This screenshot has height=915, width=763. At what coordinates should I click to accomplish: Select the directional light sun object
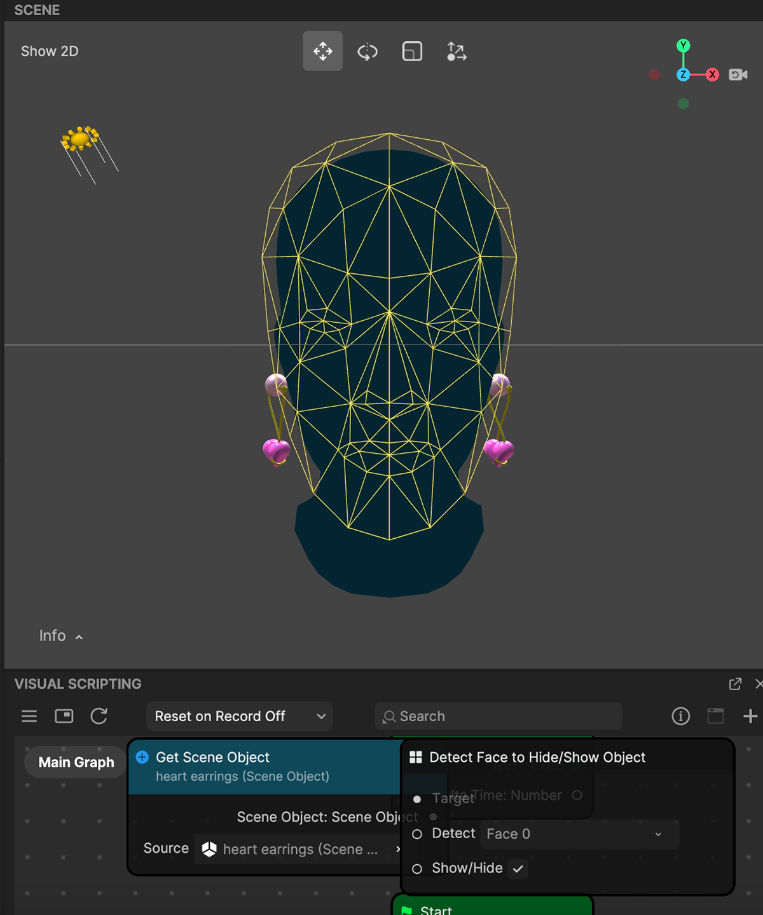point(80,139)
